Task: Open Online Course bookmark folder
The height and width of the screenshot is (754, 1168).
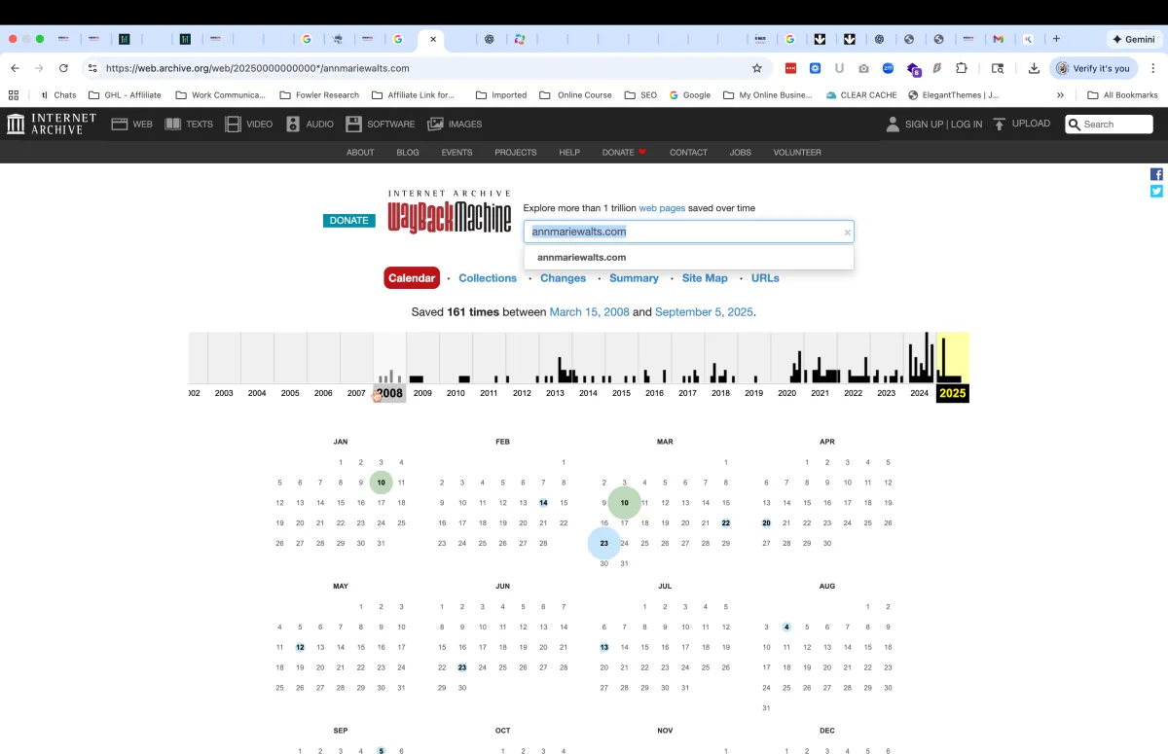Action: click(576, 94)
